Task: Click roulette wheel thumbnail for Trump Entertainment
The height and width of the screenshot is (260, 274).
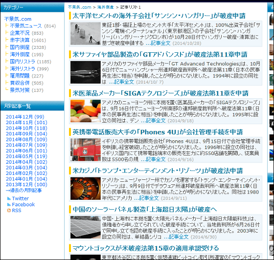Action: click(x=86, y=189)
